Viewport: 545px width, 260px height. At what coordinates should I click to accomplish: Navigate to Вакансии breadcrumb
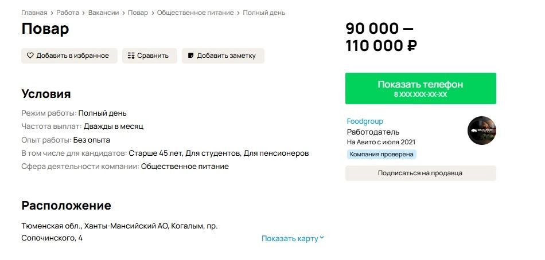(x=103, y=13)
